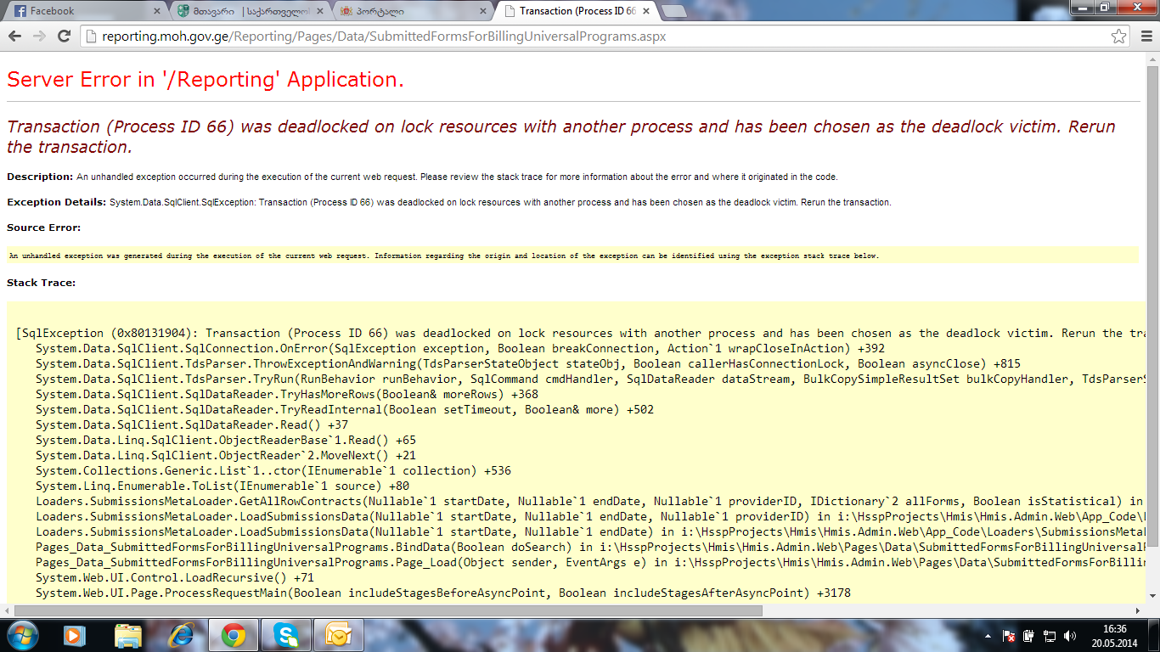Open a new tab
Image resolution: width=1160 pixels, height=652 pixels.
pyautogui.click(x=673, y=12)
